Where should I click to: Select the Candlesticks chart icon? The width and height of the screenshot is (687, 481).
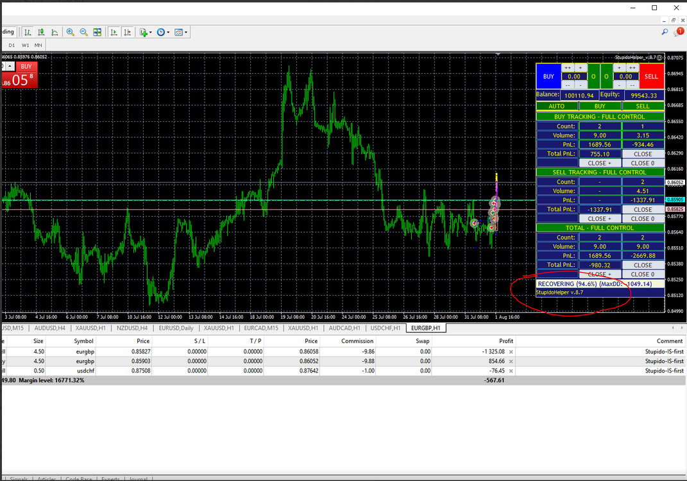[x=41, y=32]
